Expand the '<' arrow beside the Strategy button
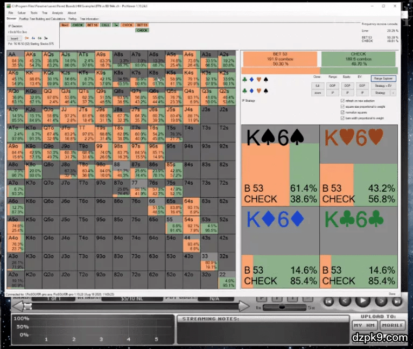This screenshot has height=349, width=413. pos(393,93)
